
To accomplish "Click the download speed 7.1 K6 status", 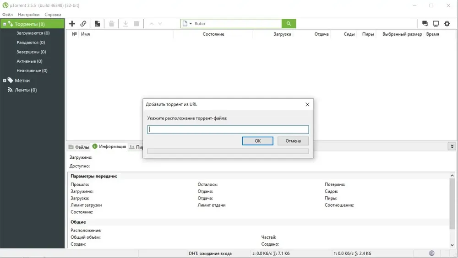I will point(271,253).
